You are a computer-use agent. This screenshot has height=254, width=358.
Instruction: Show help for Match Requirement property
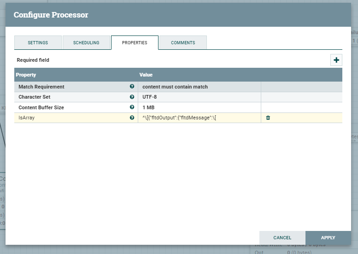click(x=132, y=87)
